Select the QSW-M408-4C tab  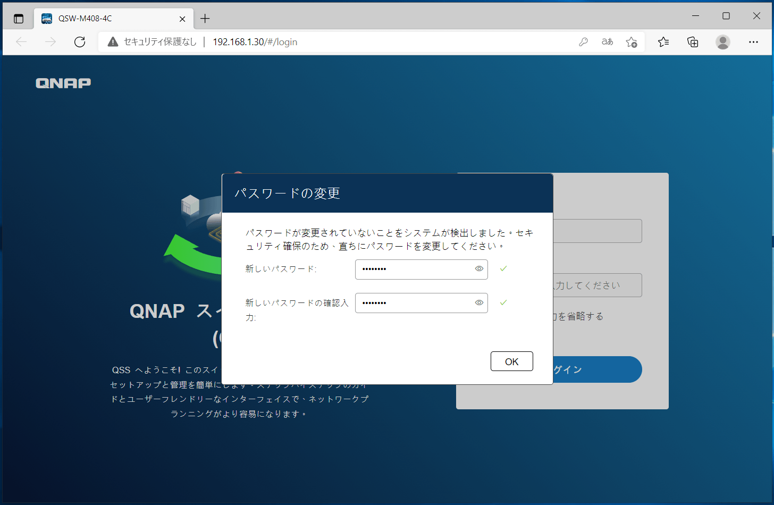[113, 19]
